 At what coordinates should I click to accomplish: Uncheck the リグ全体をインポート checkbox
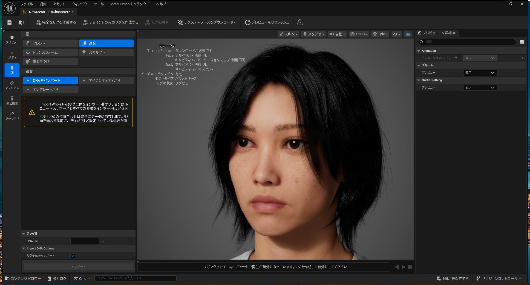coord(73,256)
